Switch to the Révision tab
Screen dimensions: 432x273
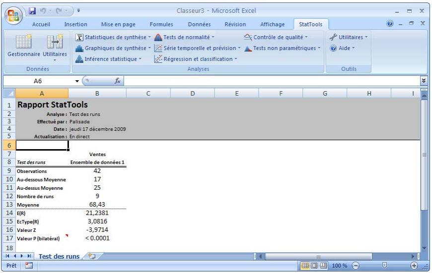coord(235,24)
